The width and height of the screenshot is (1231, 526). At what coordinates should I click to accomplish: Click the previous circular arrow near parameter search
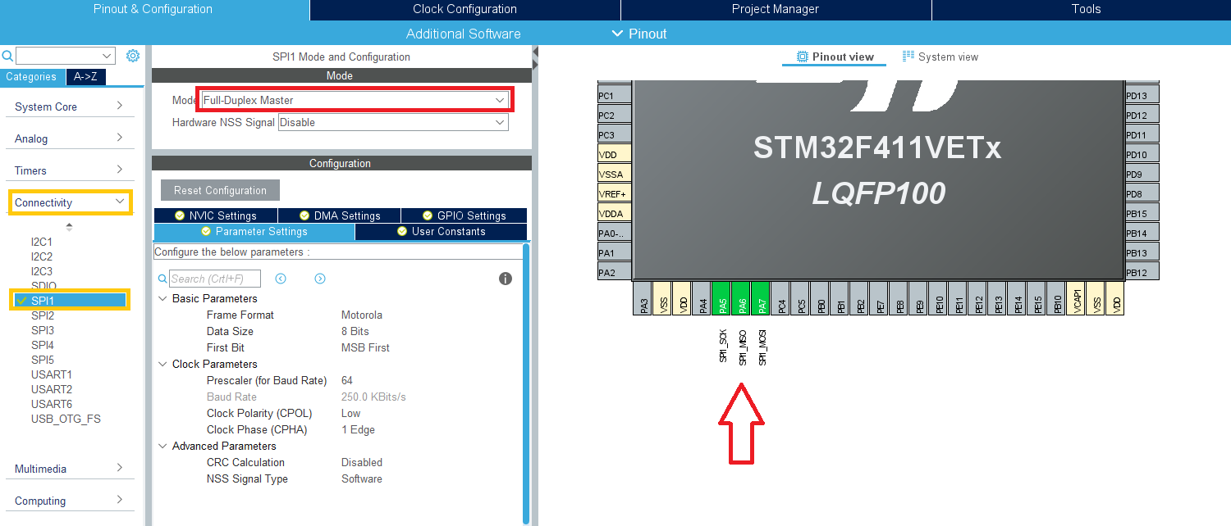pyautogui.click(x=280, y=279)
